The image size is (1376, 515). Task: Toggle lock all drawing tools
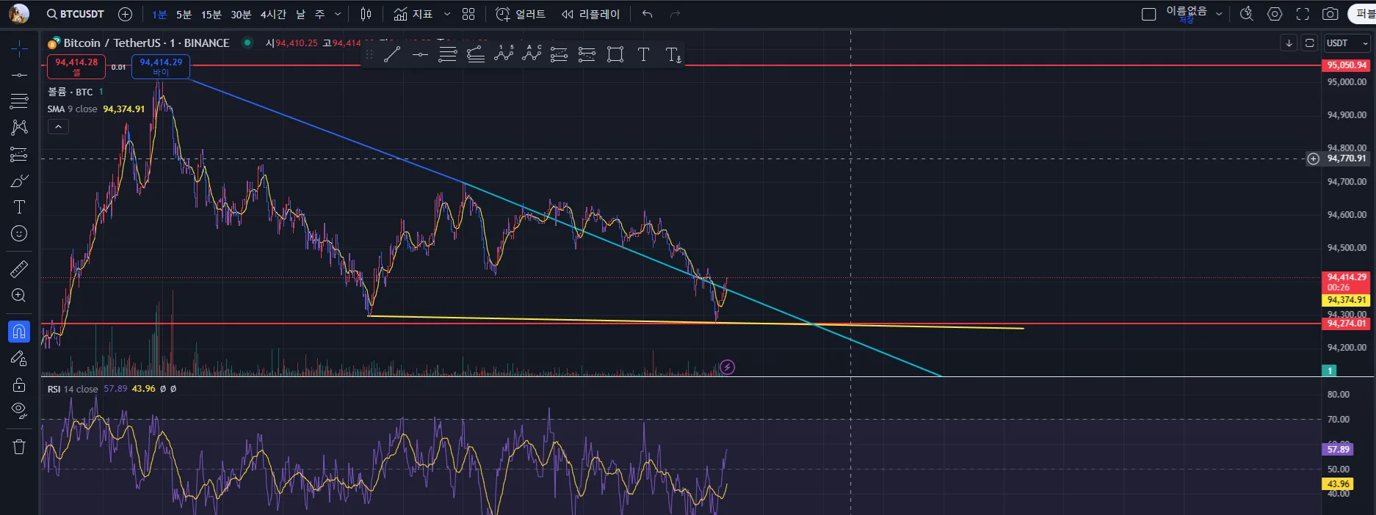click(19, 385)
